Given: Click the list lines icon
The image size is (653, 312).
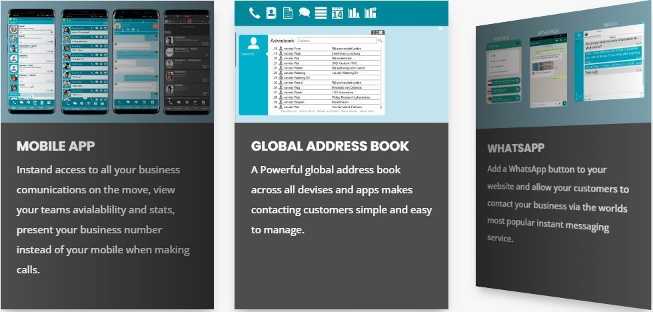Looking at the screenshot, I should coord(321,13).
